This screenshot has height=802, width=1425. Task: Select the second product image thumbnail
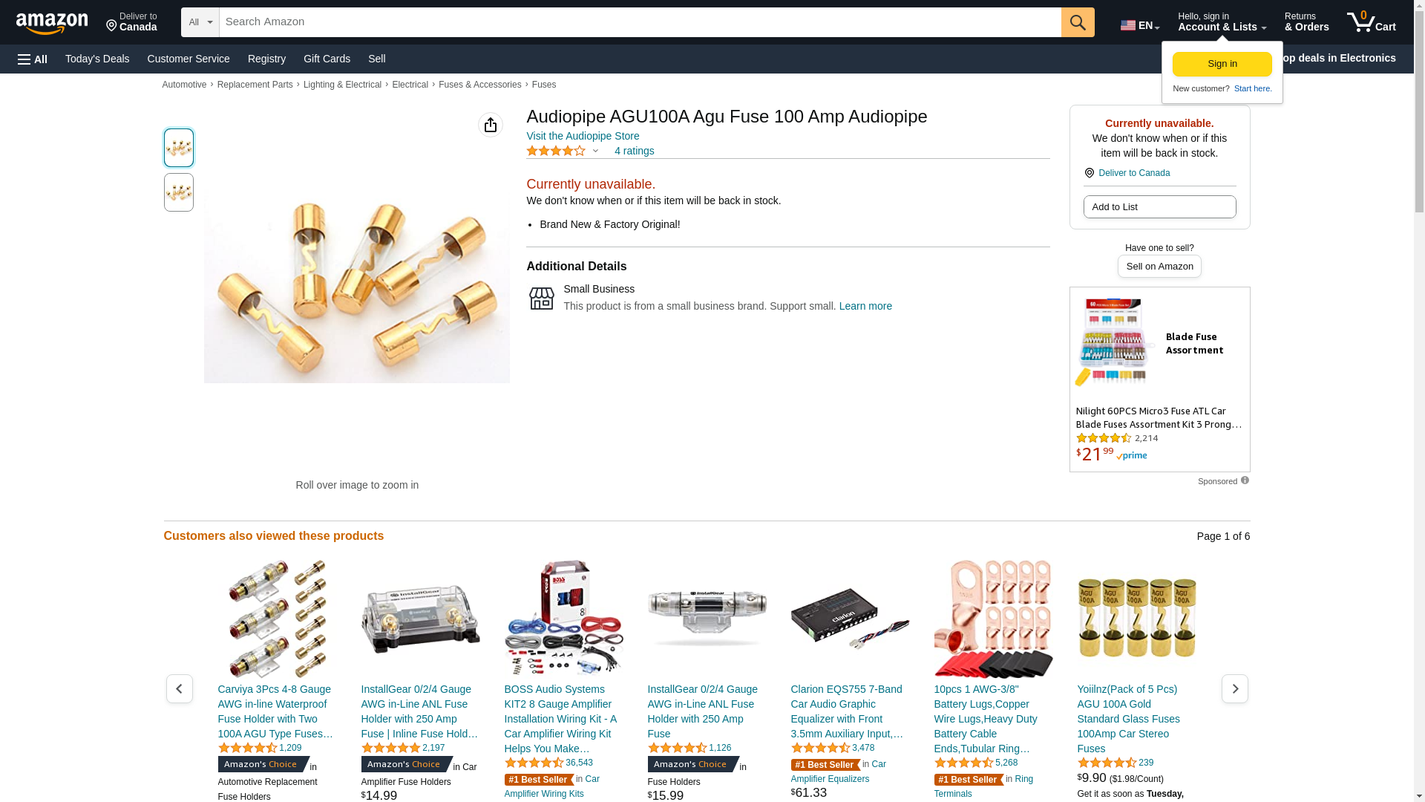(179, 192)
